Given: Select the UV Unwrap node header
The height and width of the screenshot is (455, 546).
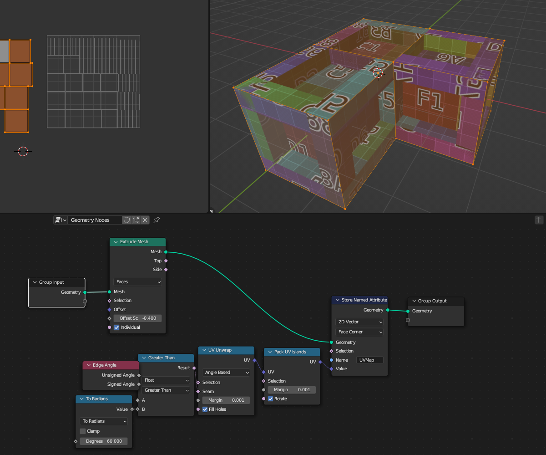Looking at the screenshot, I should point(226,350).
